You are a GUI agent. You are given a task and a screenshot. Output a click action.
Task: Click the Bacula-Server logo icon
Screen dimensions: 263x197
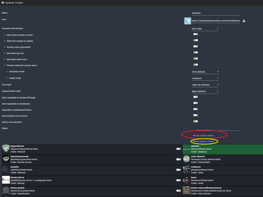pyautogui.click(x=6, y=180)
